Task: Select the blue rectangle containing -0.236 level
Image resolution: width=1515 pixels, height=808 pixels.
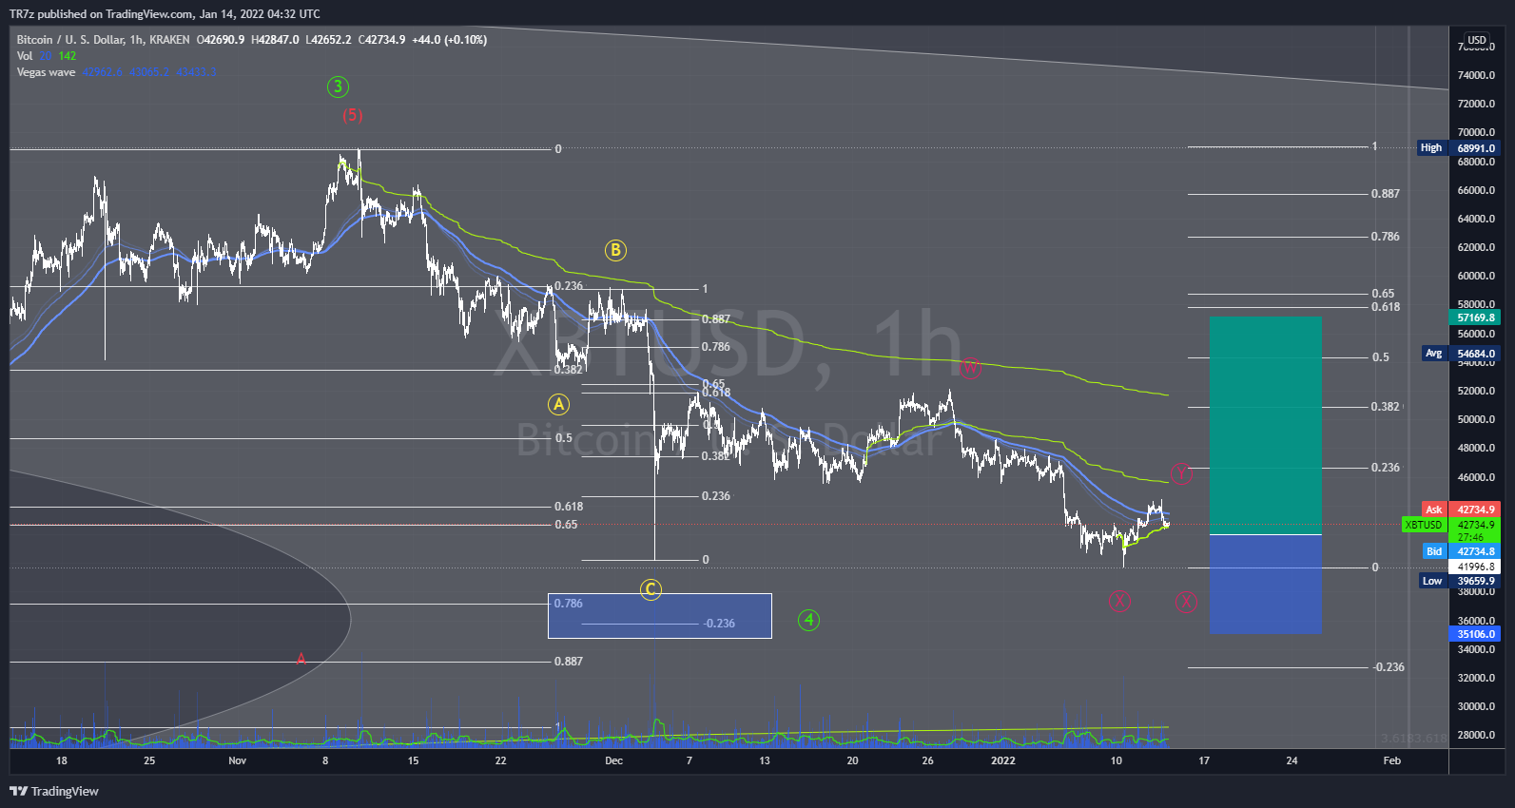Action: pos(659,616)
